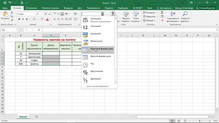The width and height of the screenshot is (219, 123).
Task: Undo the last action
Action: click(x=10, y=2)
